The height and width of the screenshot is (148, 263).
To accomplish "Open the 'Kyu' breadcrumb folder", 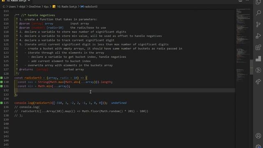I will 46,7.
